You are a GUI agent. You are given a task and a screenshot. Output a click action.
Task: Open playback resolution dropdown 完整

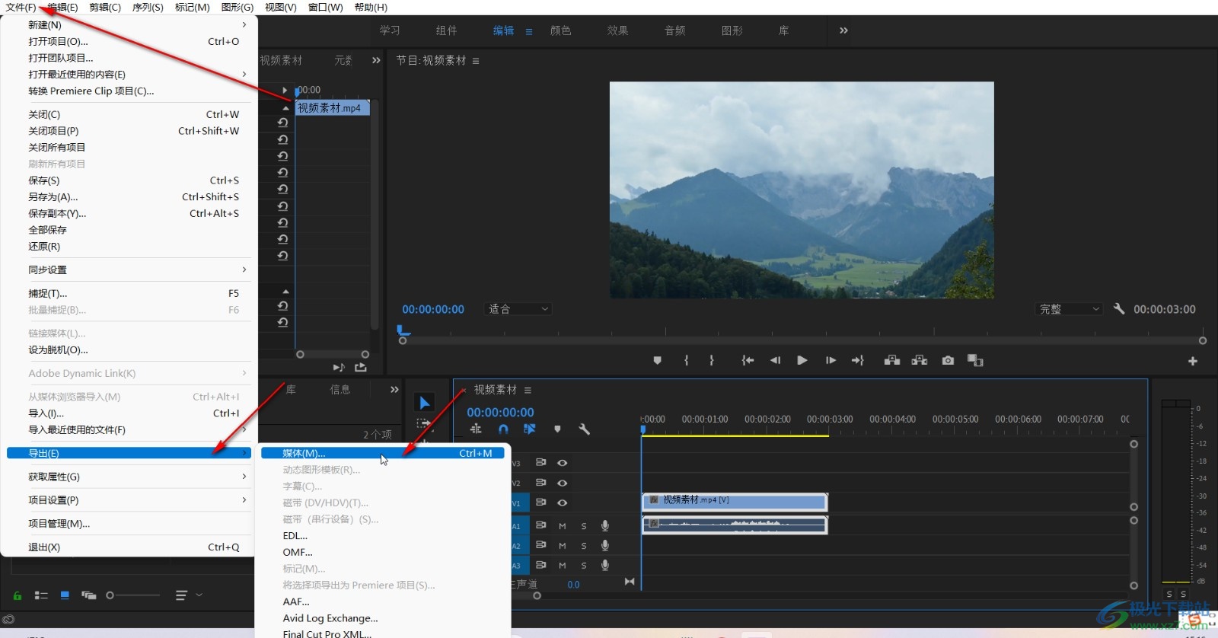(x=1070, y=309)
